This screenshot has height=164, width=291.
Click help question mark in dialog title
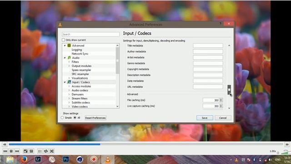[220, 24]
